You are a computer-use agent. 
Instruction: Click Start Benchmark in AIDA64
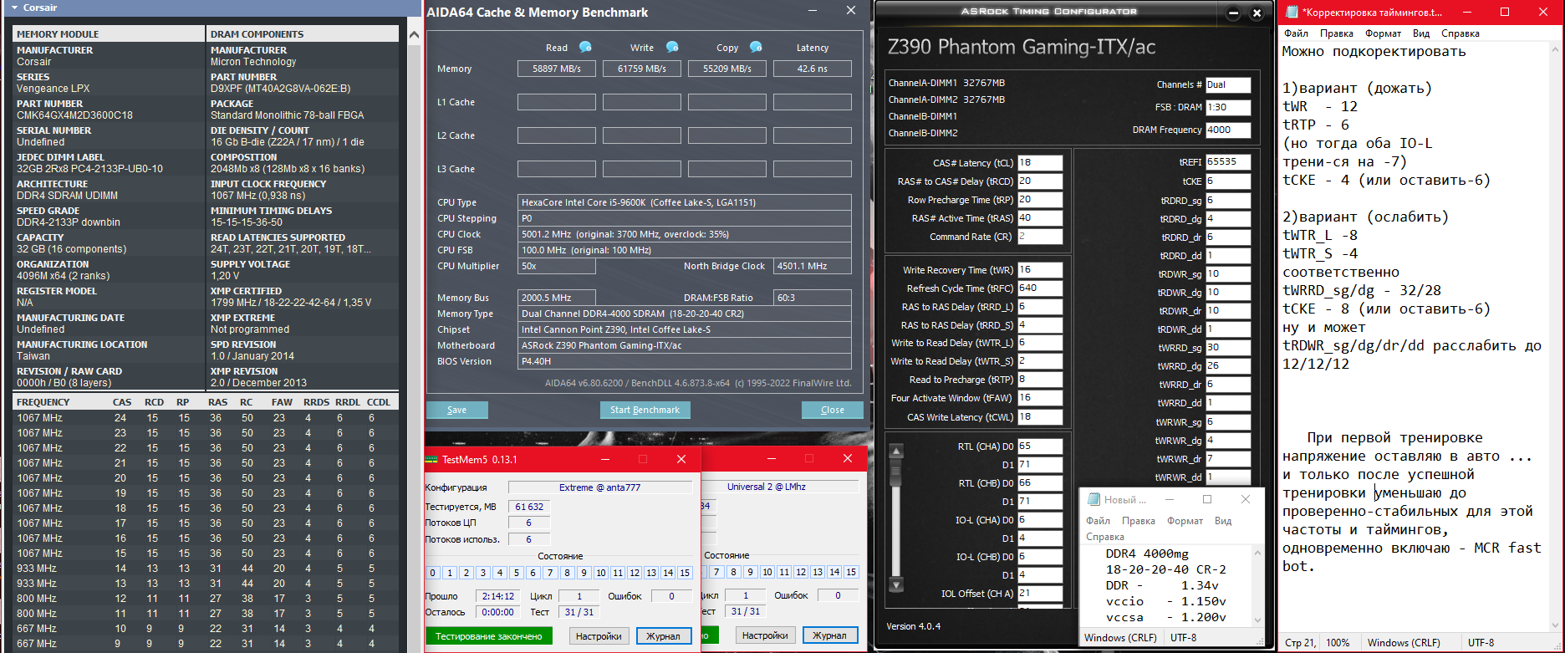645,410
